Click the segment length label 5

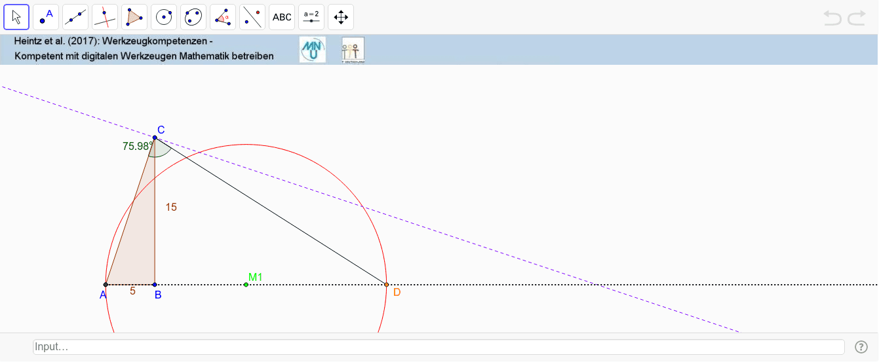pyautogui.click(x=132, y=291)
